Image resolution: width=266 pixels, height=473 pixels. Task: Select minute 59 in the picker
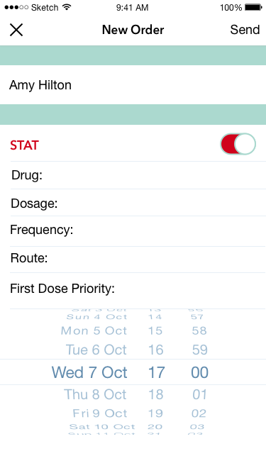(199, 350)
